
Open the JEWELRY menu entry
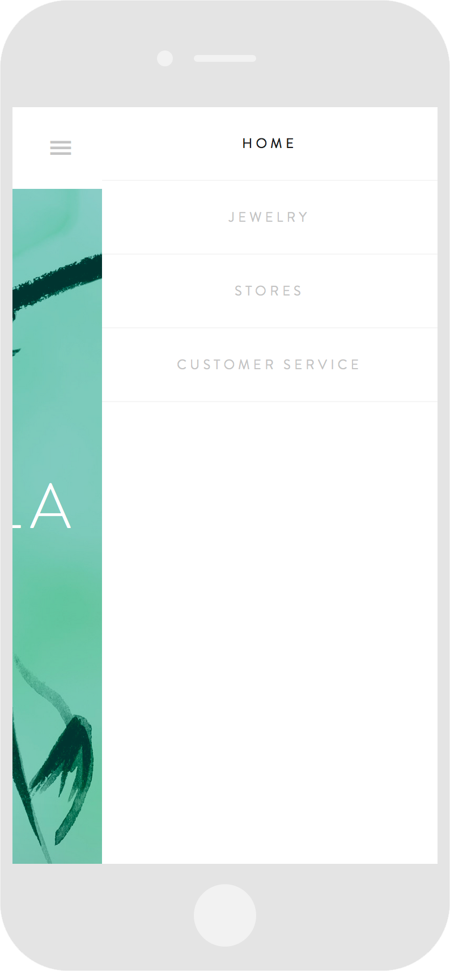(x=270, y=218)
